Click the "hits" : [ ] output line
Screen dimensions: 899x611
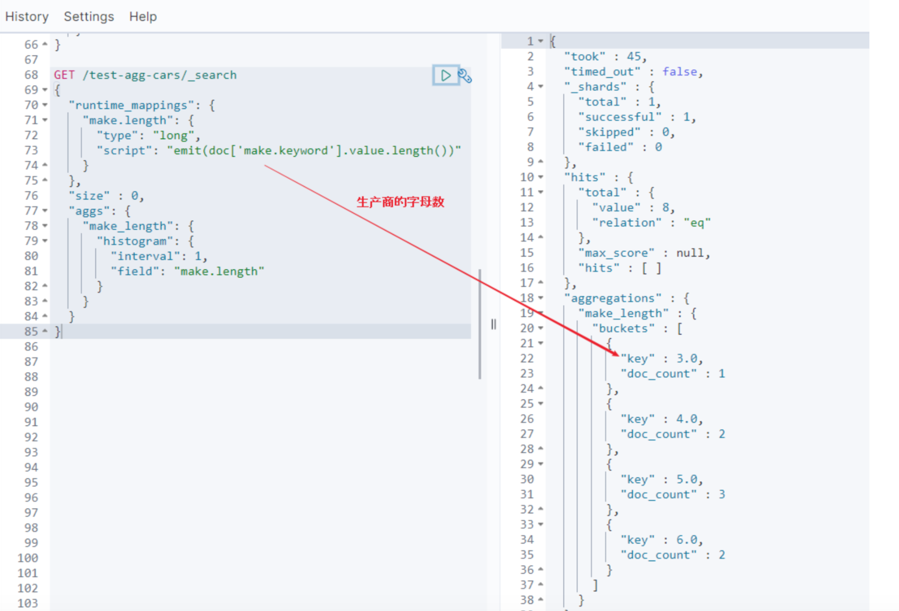pyautogui.click(x=619, y=268)
